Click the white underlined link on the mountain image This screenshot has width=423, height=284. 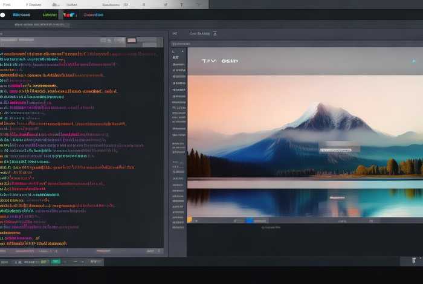335,150
